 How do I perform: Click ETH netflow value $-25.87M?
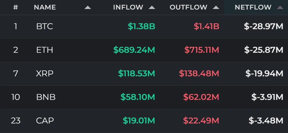(x=264, y=50)
